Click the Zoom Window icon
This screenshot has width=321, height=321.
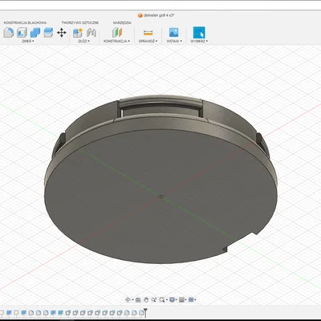pos(154,299)
